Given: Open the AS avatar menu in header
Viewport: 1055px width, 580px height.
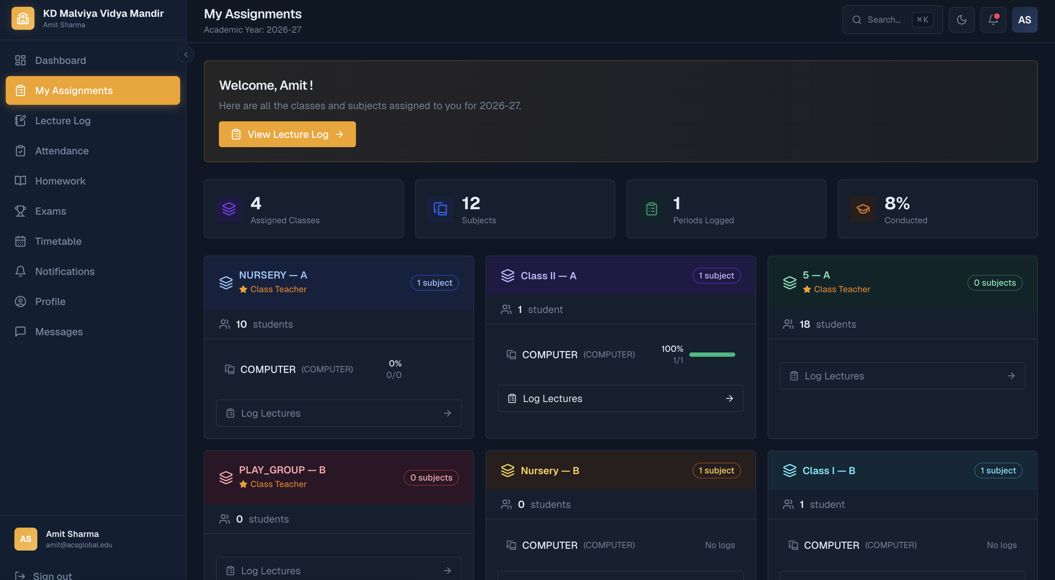Looking at the screenshot, I should [1025, 20].
